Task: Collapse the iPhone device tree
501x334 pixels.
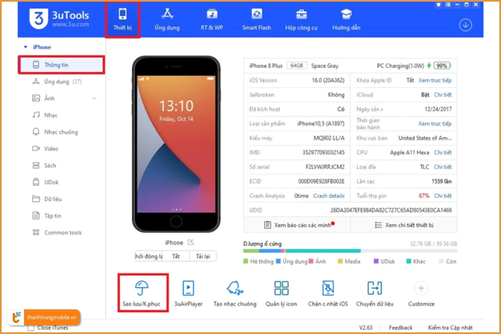Action: 25,48
